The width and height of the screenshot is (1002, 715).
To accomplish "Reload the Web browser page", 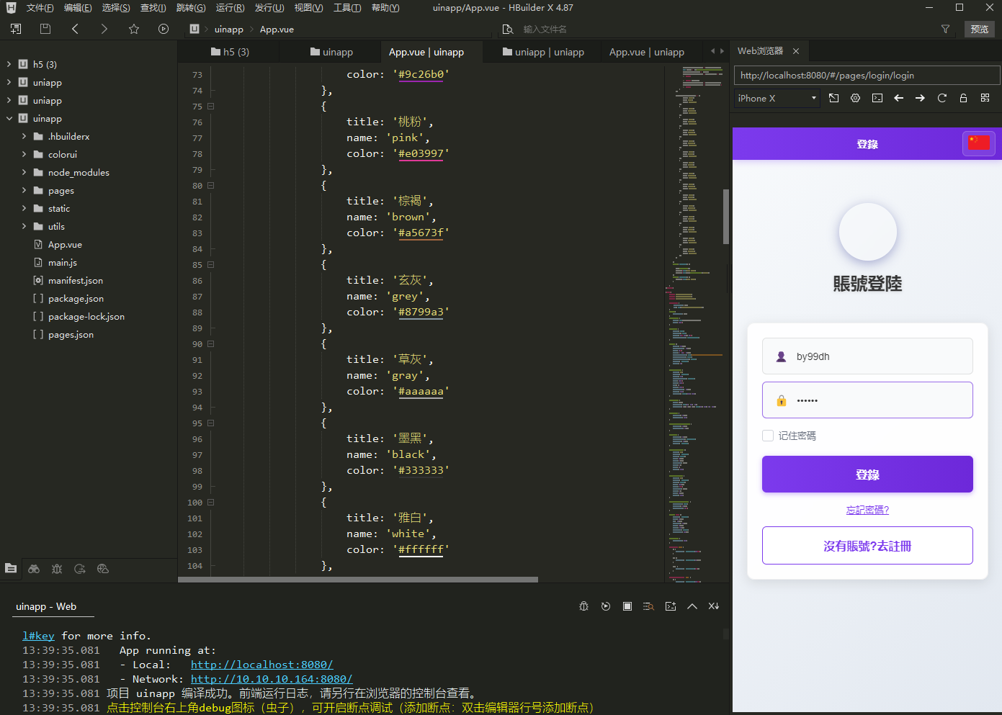I will pyautogui.click(x=941, y=98).
